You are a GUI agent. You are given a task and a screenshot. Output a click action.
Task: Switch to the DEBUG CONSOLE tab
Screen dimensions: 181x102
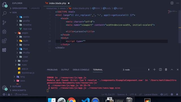pyautogui.click(x=81, y=70)
